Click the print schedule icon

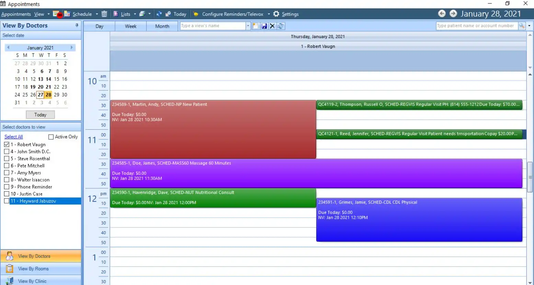(x=143, y=14)
